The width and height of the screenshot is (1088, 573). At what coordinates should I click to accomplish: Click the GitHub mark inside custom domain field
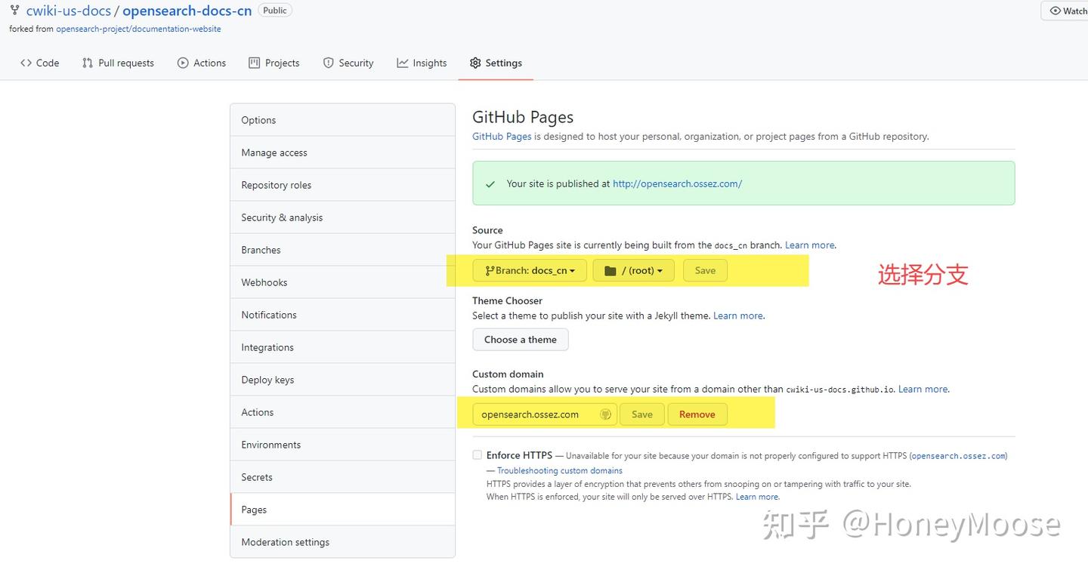coord(605,414)
